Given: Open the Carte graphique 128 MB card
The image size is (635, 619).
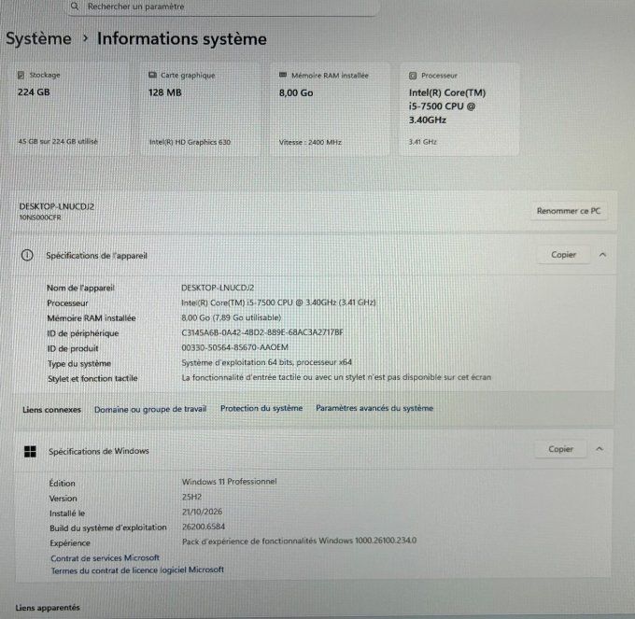Looking at the screenshot, I should point(202,108).
